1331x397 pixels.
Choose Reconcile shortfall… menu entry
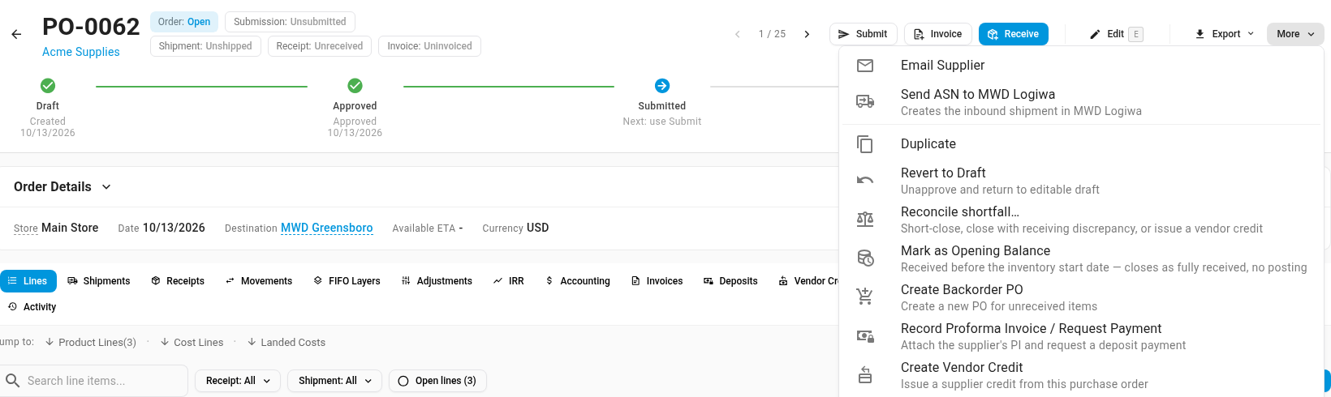pos(1081,220)
